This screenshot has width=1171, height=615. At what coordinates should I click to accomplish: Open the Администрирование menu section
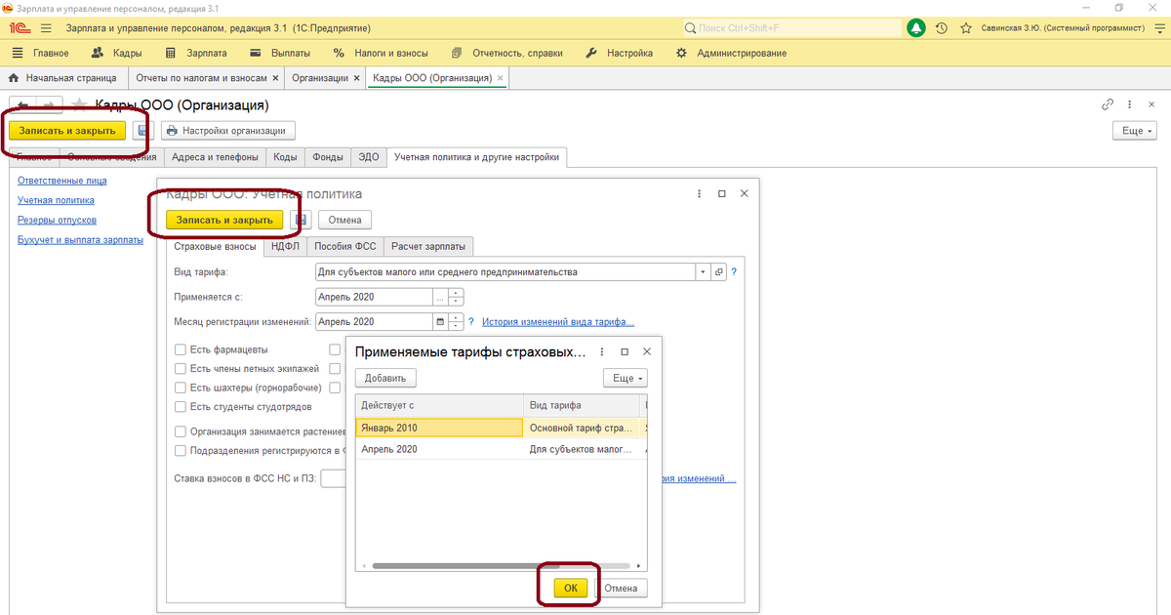click(x=732, y=53)
